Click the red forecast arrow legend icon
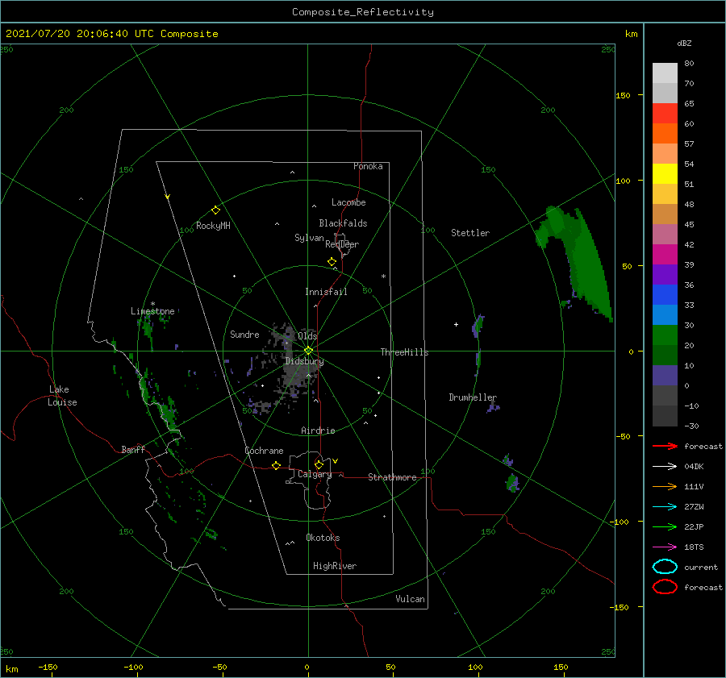This screenshot has width=726, height=678. tap(665, 446)
